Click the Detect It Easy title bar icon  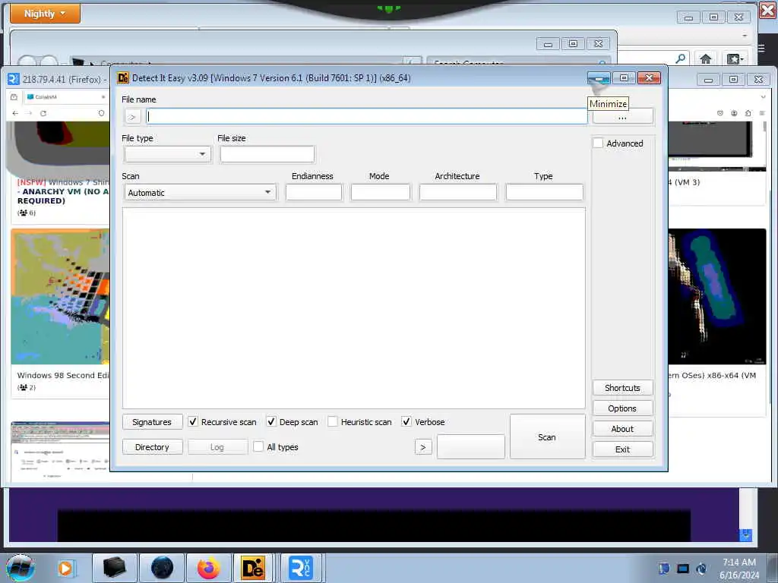click(122, 78)
